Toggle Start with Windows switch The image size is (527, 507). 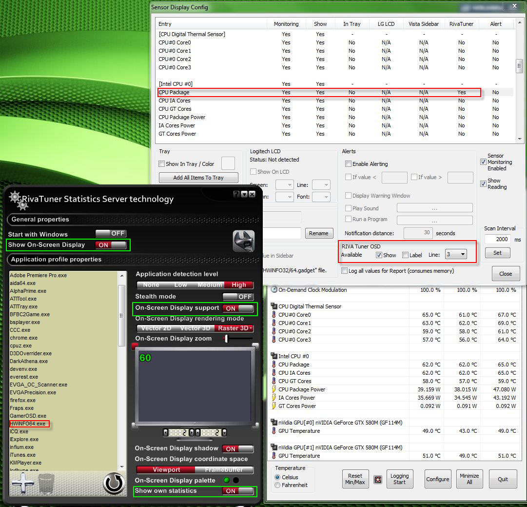click(x=111, y=233)
